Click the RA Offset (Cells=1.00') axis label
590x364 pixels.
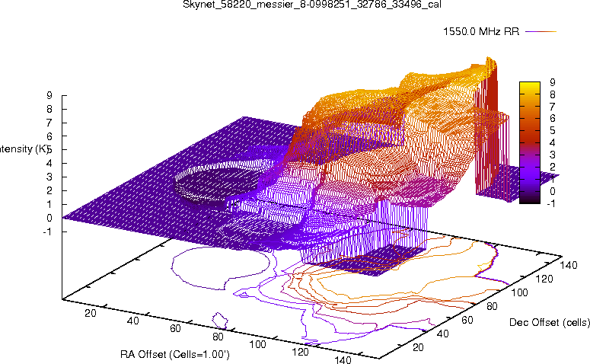175,354
